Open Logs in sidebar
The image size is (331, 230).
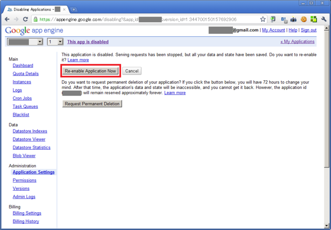coord(17,90)
